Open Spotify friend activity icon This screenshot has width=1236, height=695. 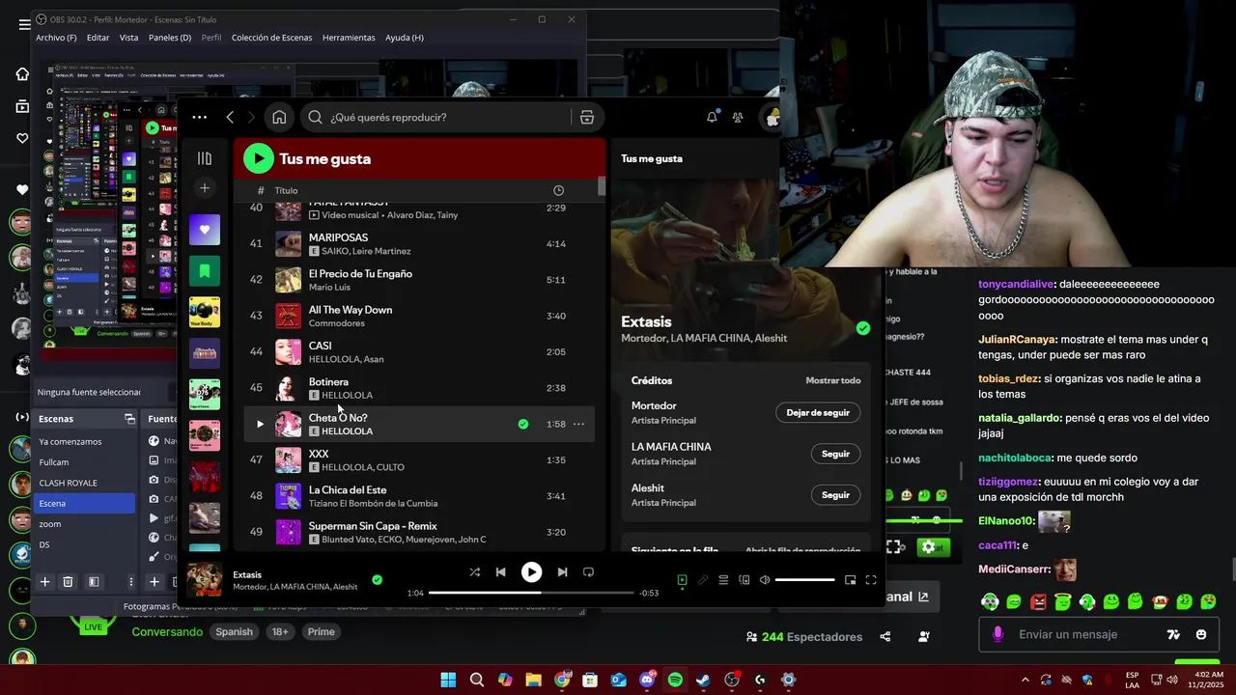[738, 117]
